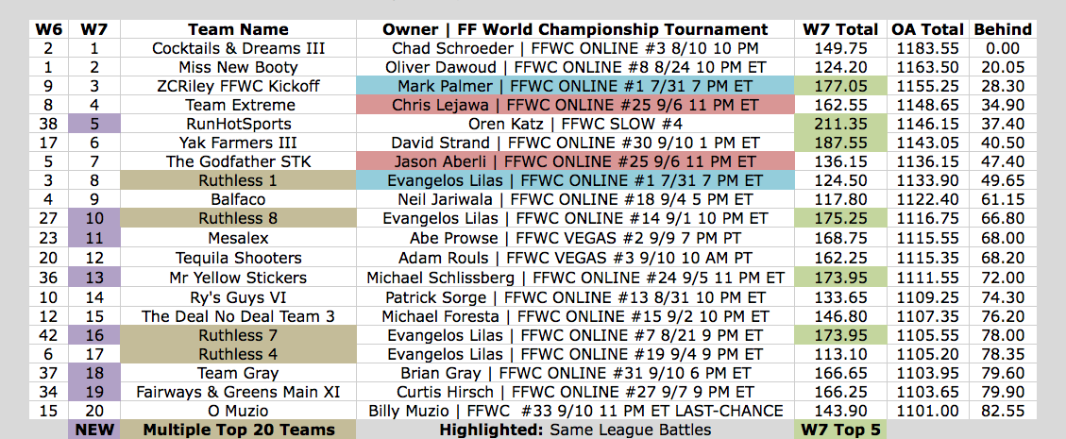Click the RunHotSports team name cell
This screenshot has height=439, width=1066.
pyautogui.click(x=238, y=124)
